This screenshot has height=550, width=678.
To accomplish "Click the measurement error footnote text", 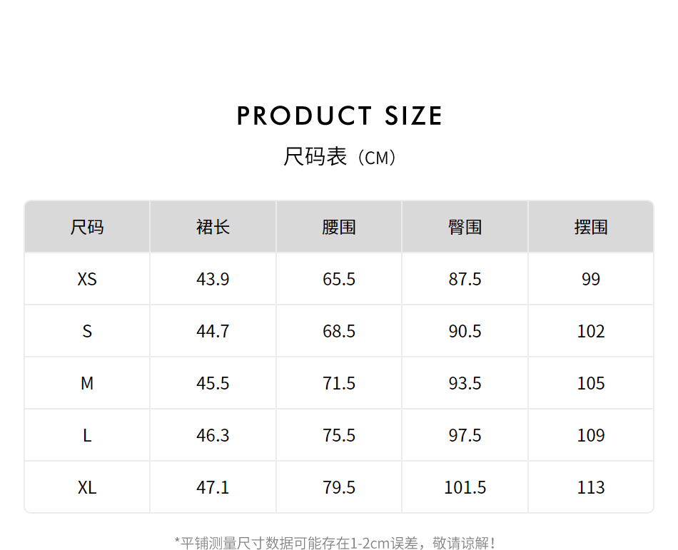I will point(335,543).
